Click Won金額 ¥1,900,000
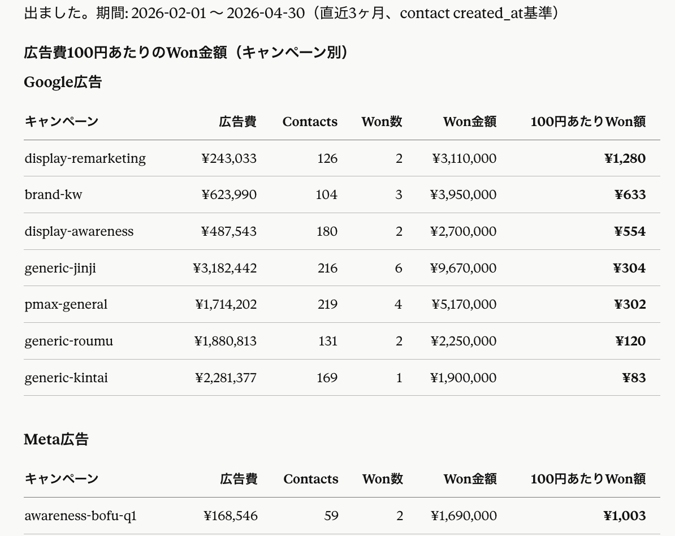Viewport: 675px width, 536px height. 463,378
